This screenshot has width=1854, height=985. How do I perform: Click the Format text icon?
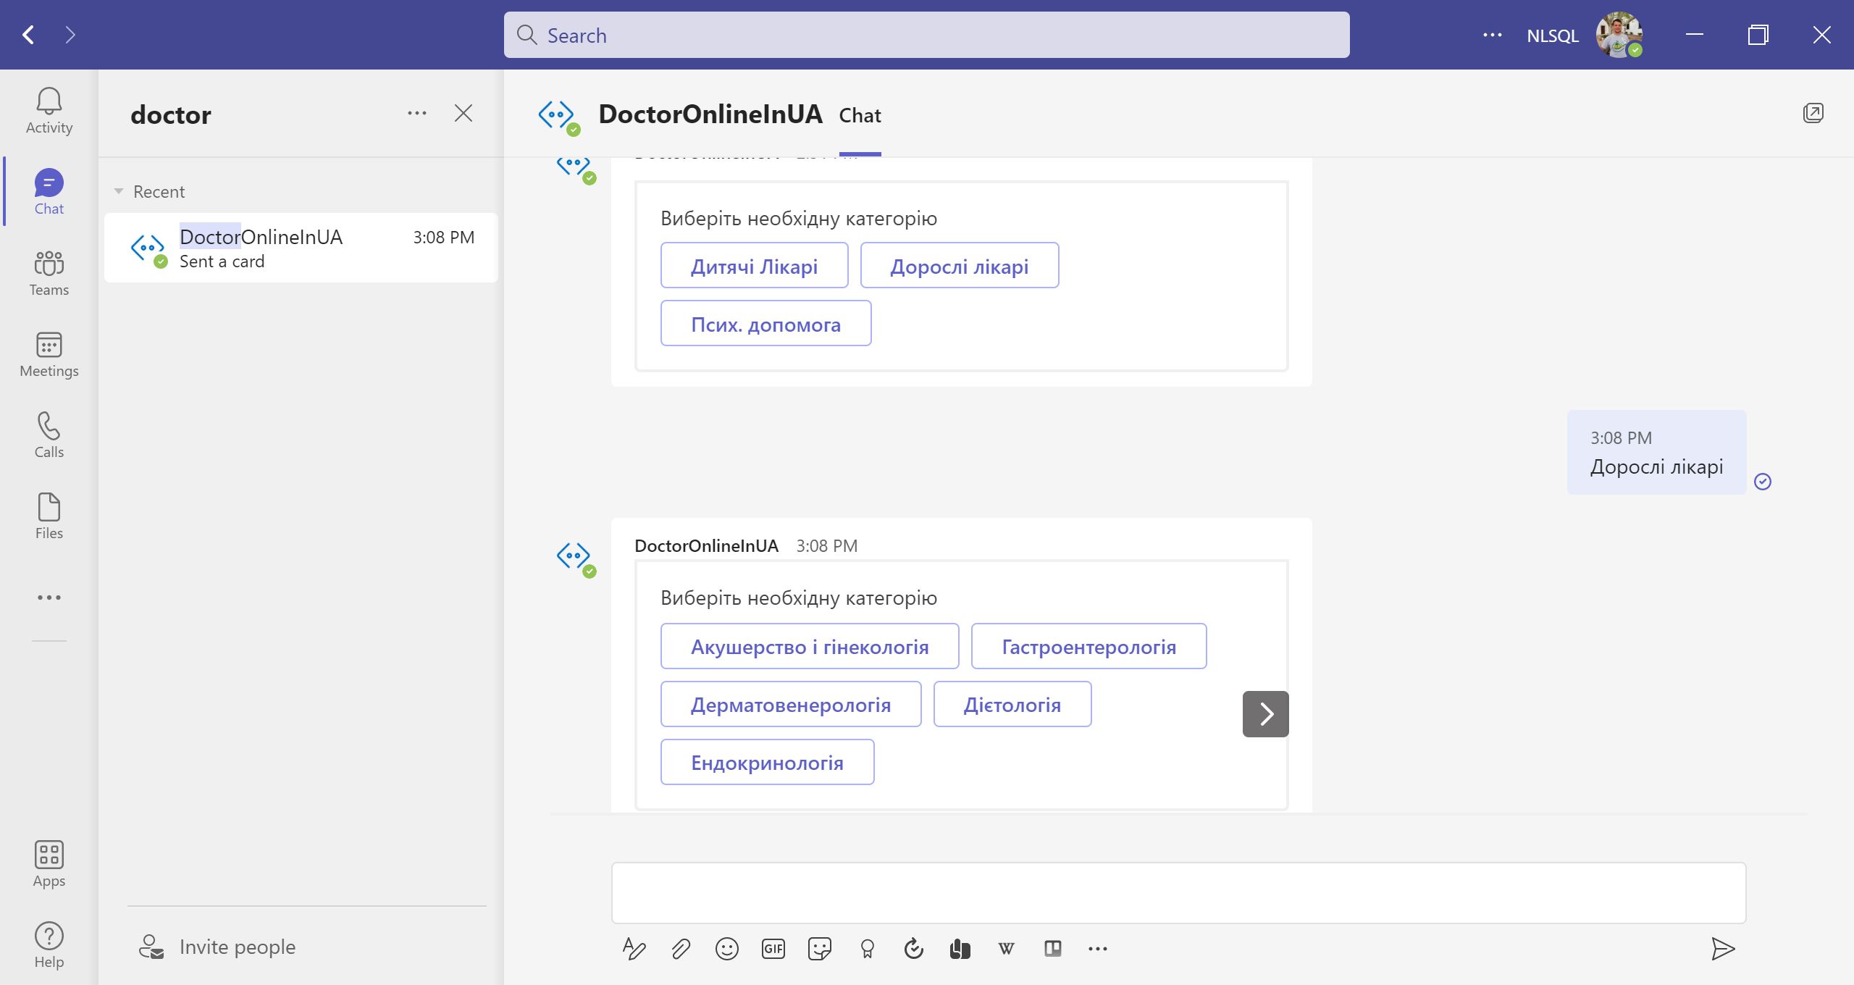(634, 949)
